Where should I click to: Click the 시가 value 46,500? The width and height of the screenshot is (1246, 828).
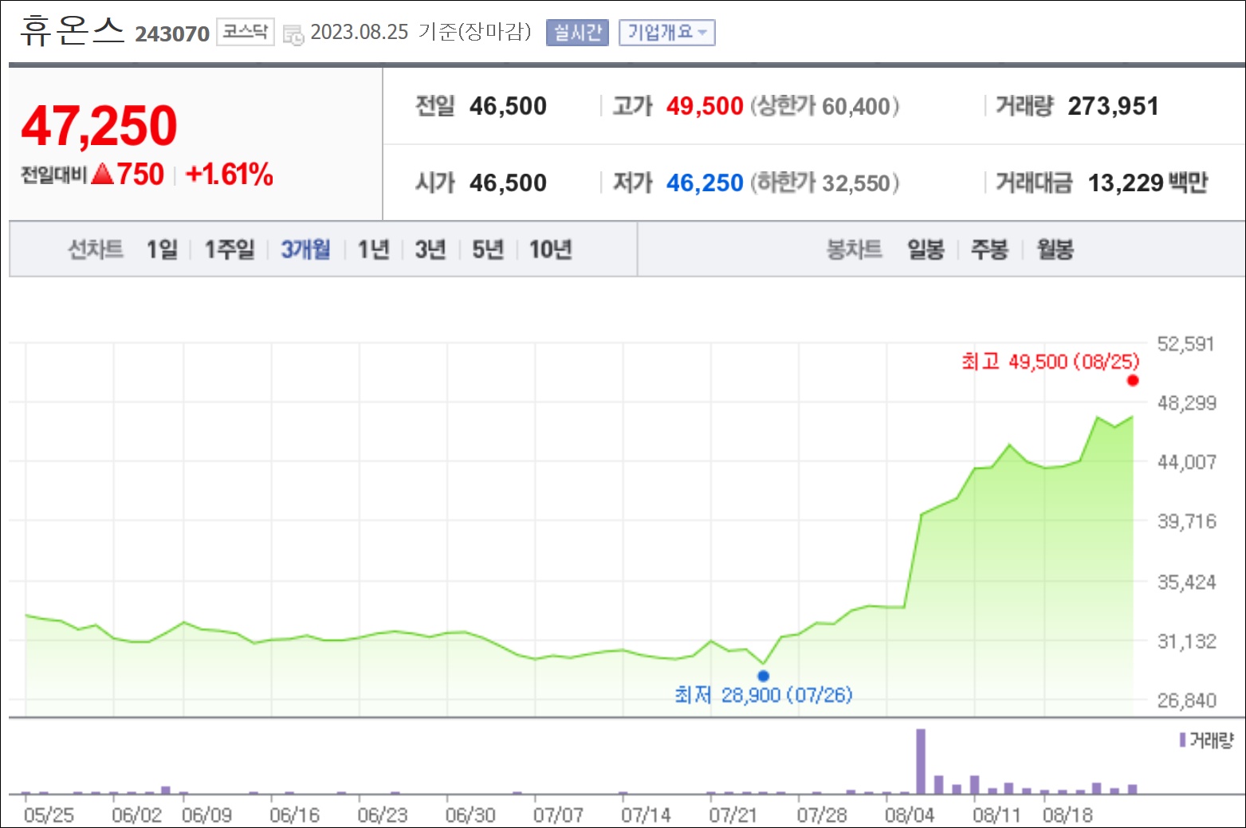[508, 183]
